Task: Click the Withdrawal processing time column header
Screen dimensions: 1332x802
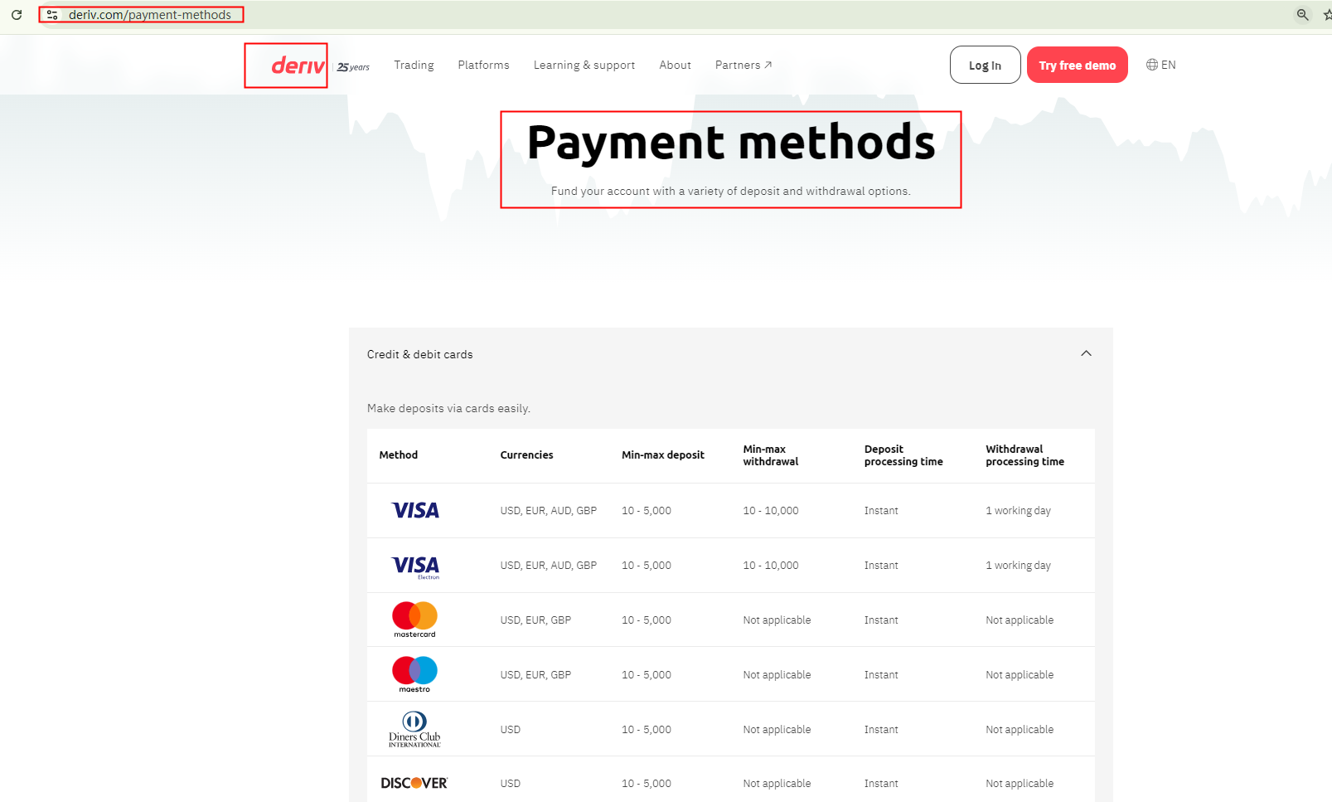Action: tap(1024, 455)
